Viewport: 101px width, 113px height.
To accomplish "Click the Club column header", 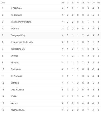I will click(x=3, y=3).
